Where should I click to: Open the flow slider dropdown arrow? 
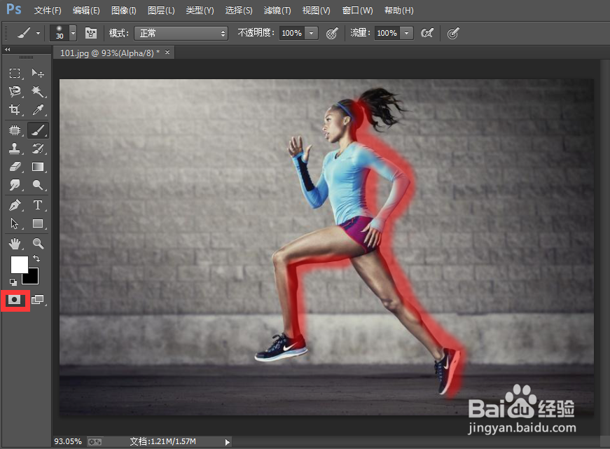406,33
